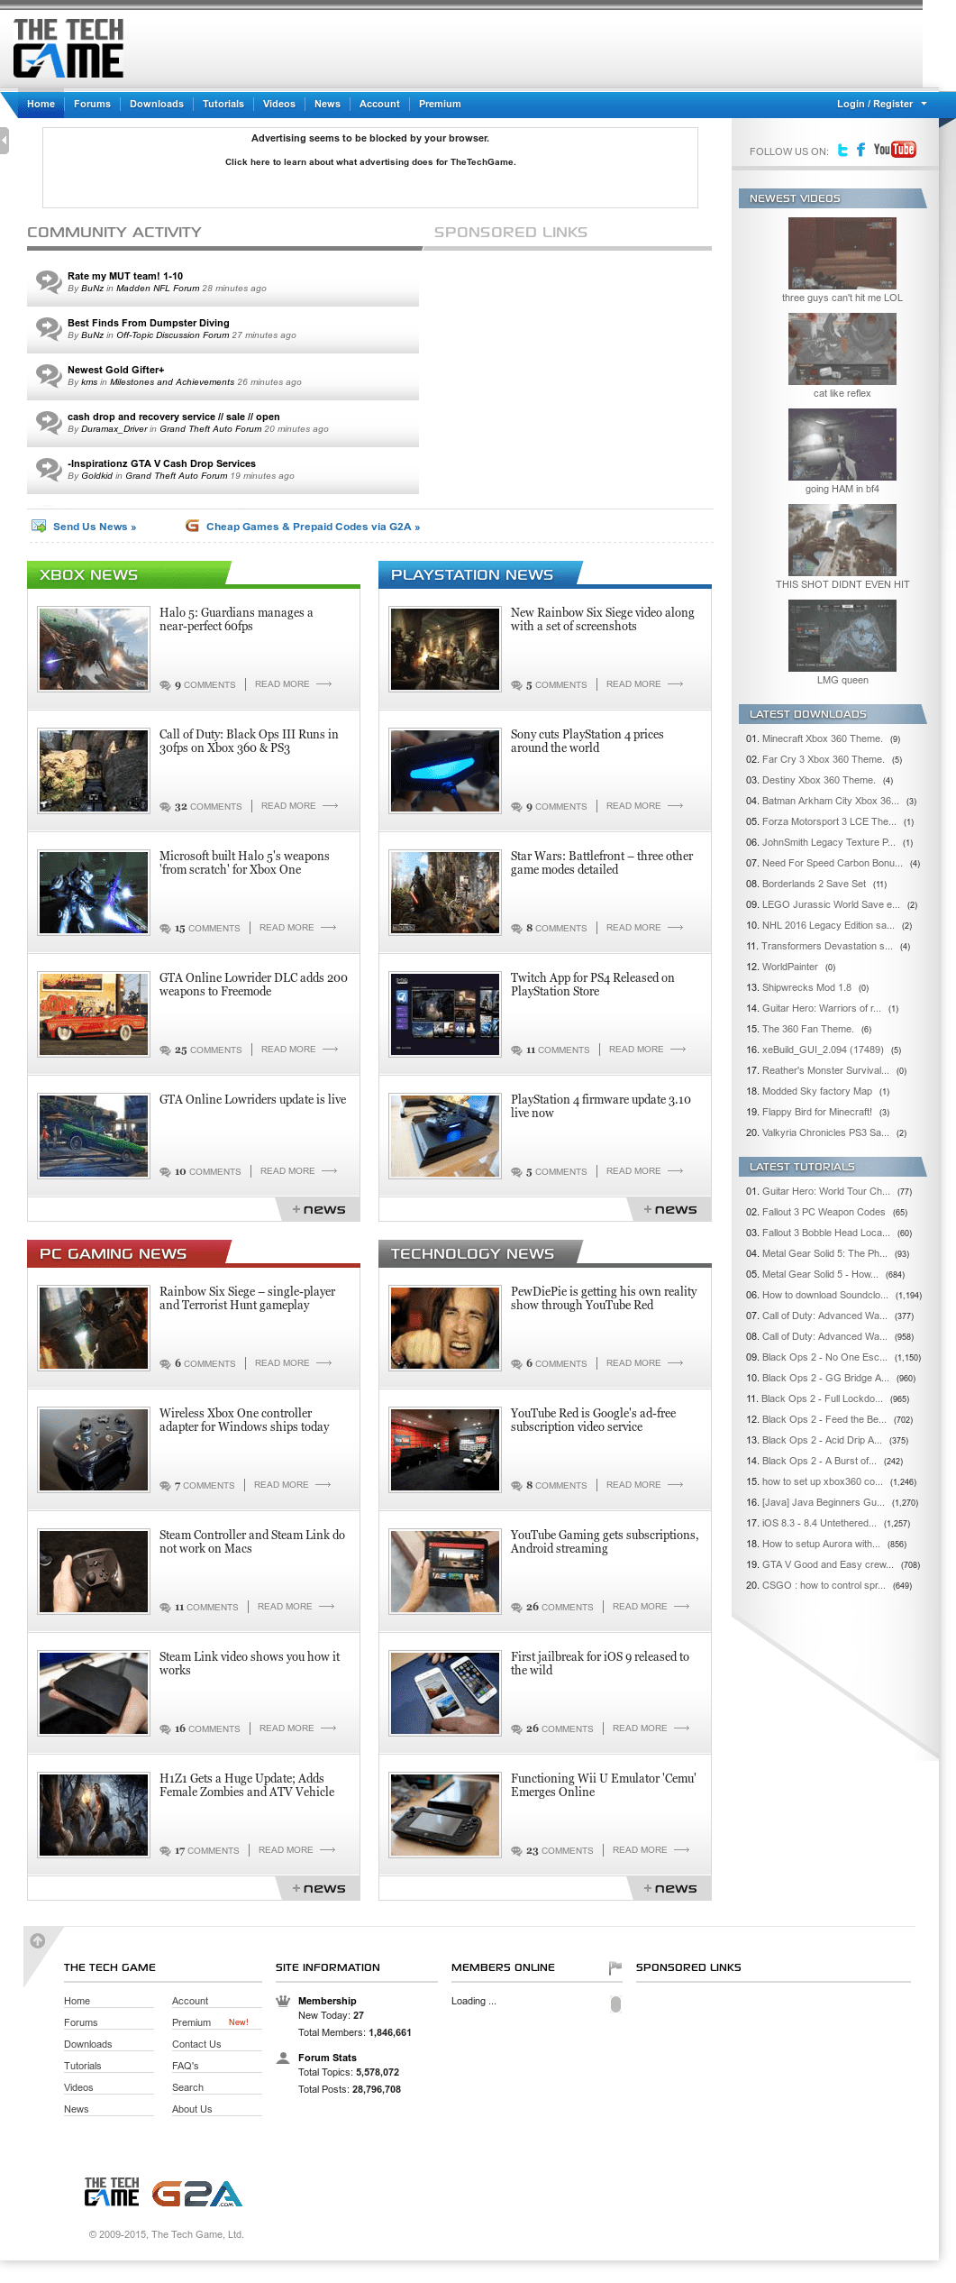Click speech bubble icon beside Best Finds From Dumpster Diving
956x2283 pixels.
(x=48, y=328)
